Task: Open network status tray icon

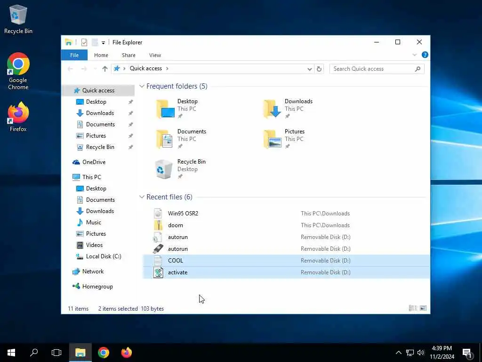Action: pyautogui.click(x=410, y=353)
